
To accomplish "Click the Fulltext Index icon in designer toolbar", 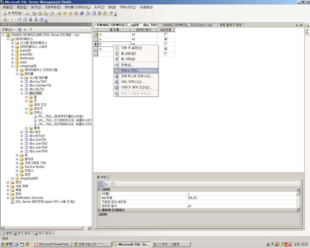I will [x=30, y=19].
